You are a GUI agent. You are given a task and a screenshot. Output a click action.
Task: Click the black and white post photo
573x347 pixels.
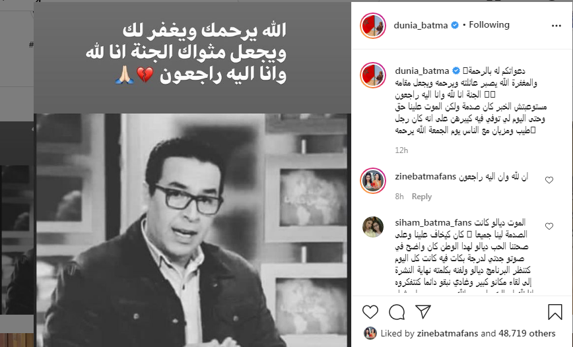tap(192, 230)
